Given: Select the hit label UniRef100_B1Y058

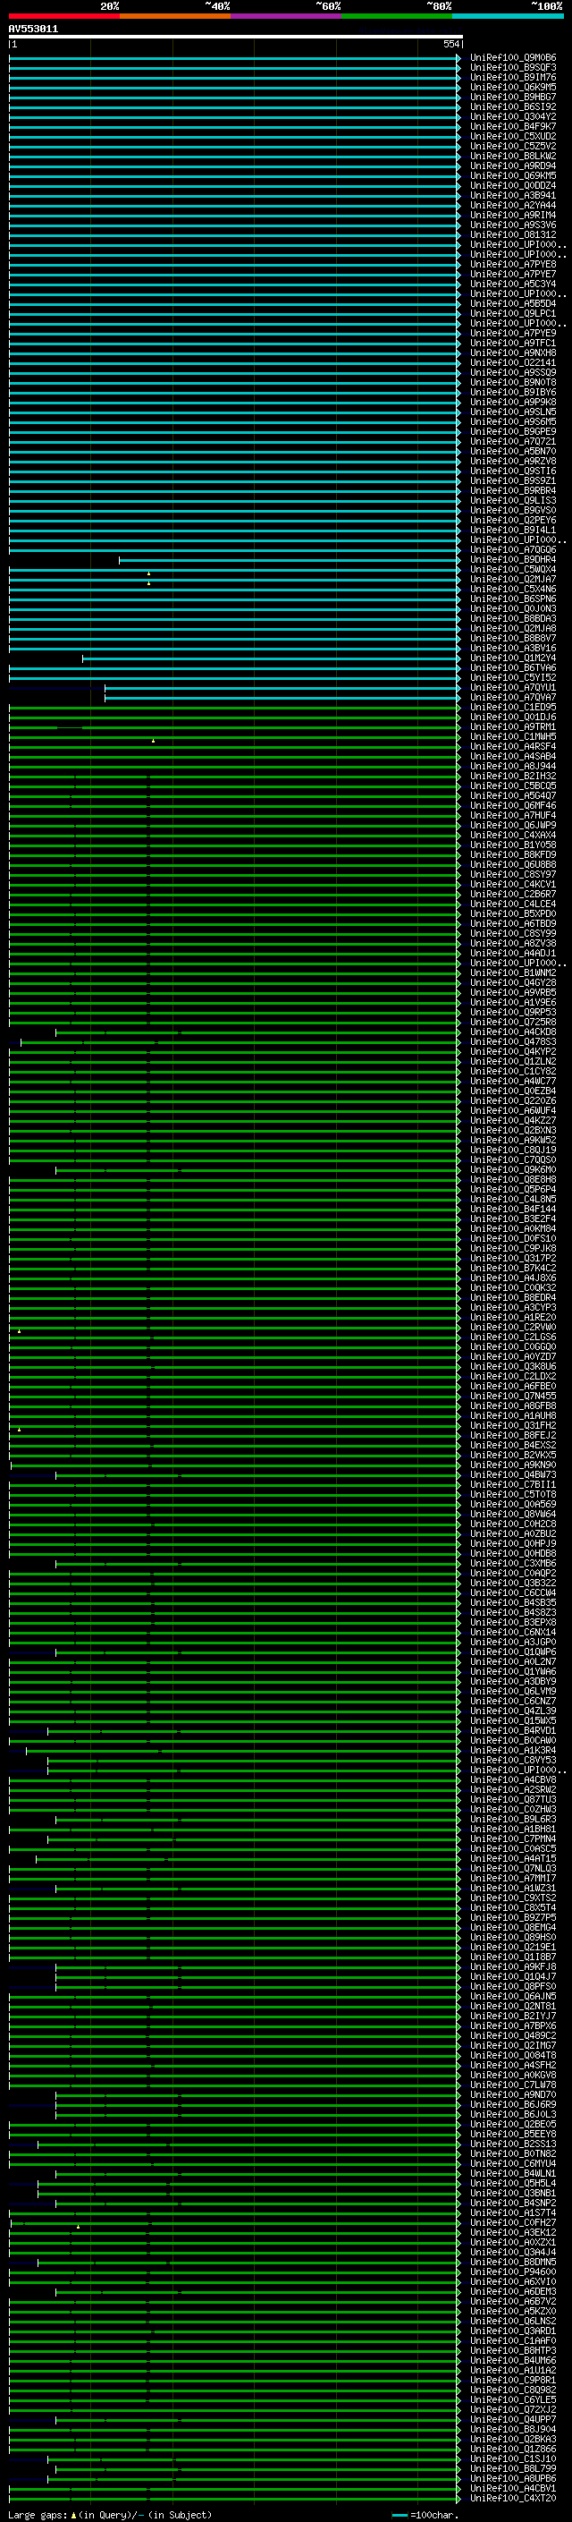Looking at the screenshot, I should (x=513, y=845).
